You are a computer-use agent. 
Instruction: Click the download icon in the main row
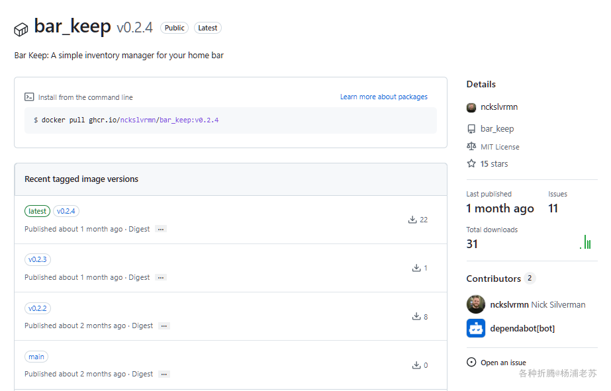click(x=416, y=365)
